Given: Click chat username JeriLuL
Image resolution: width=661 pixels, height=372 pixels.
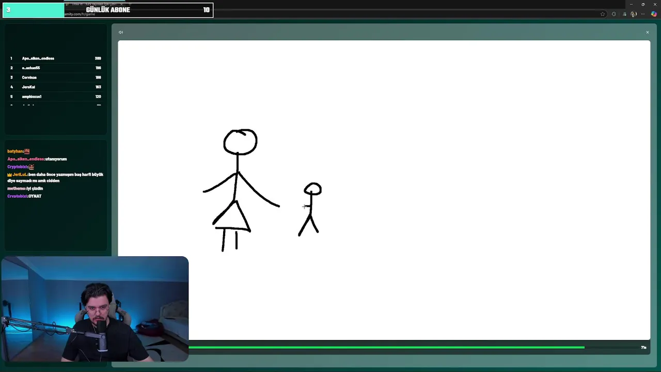Looking at the screenshot, I should [20, 175].
